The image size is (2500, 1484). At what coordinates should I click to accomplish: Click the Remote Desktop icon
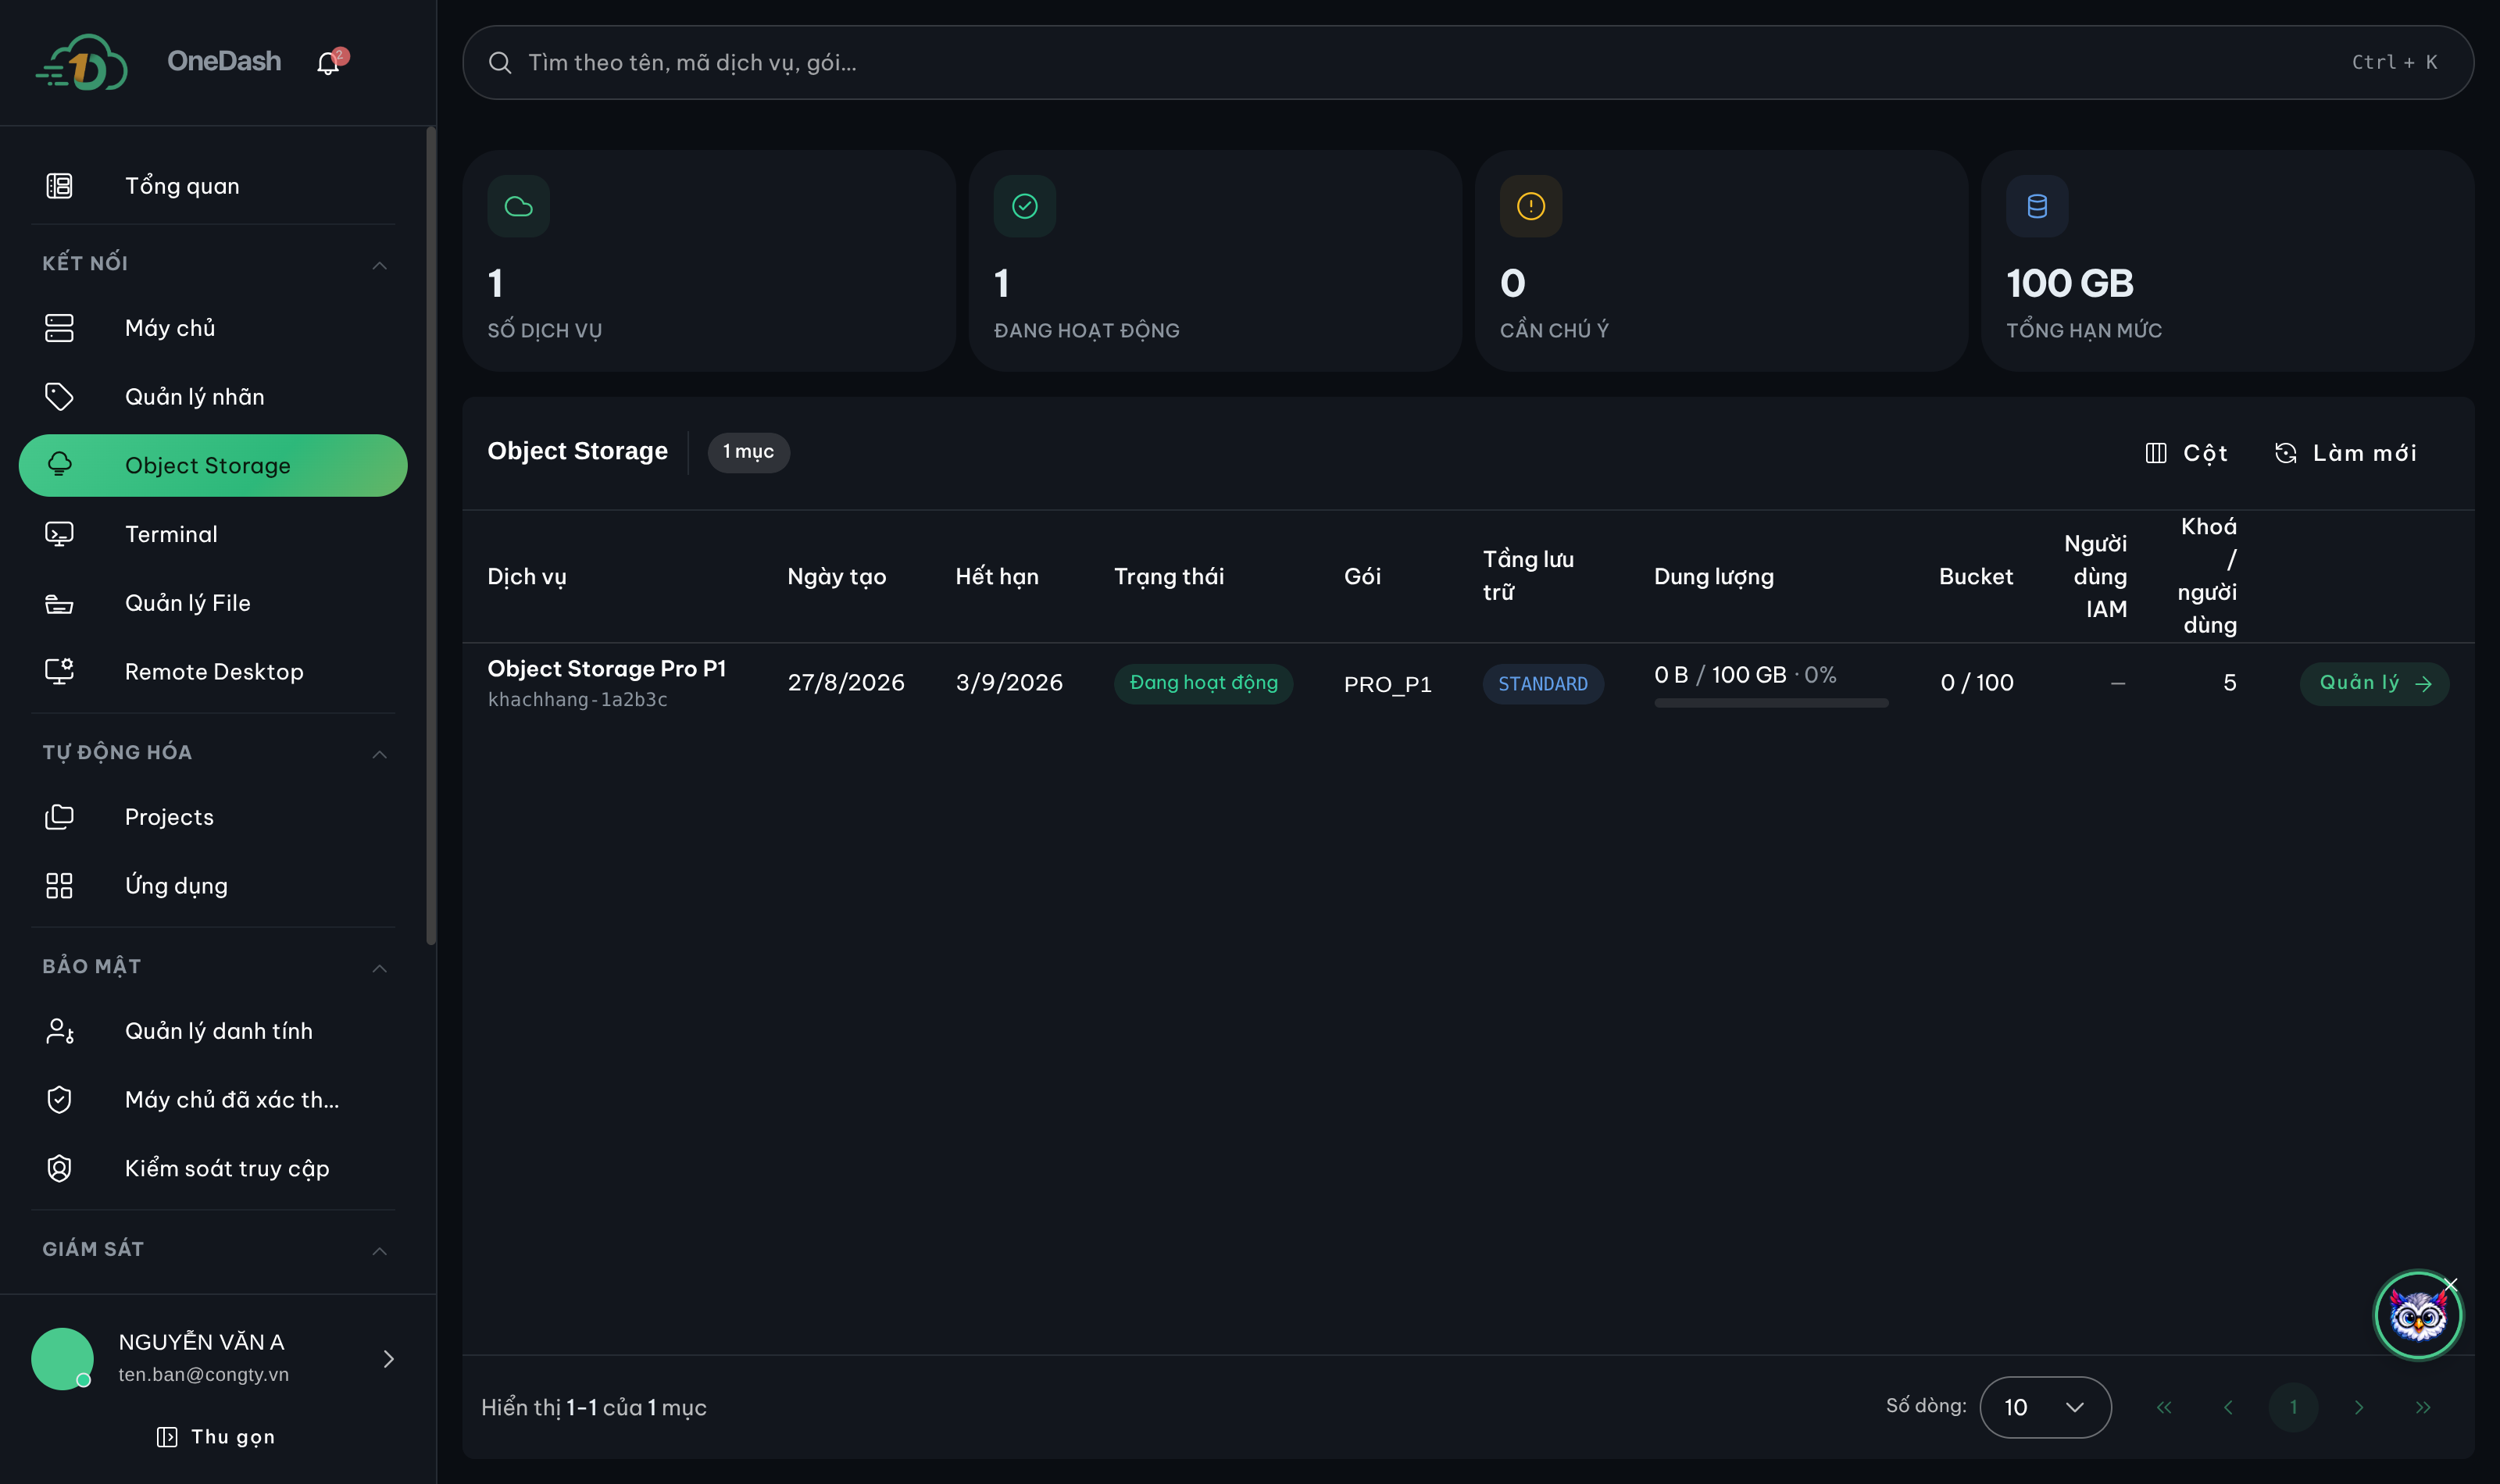(x=59, y=671)
